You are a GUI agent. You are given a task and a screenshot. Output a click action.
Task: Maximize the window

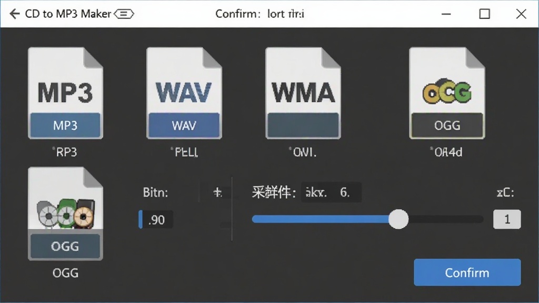(x=485, y=14)
